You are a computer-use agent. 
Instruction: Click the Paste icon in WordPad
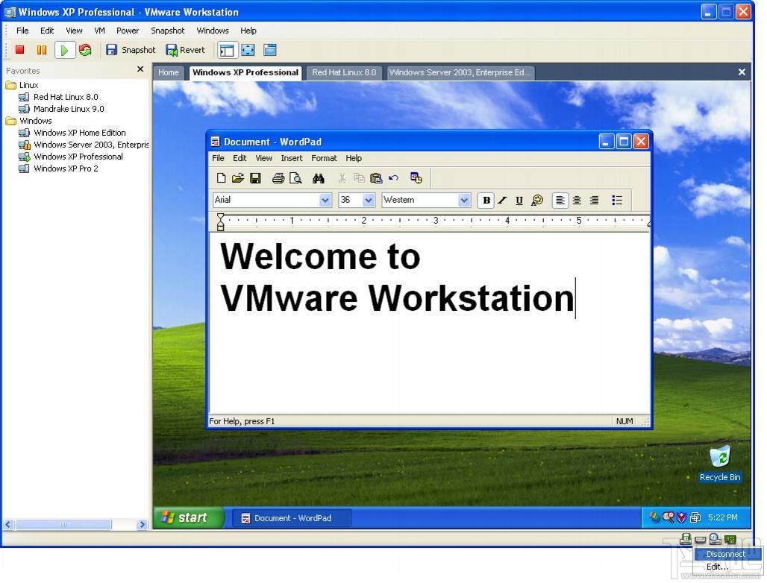click(376, 177)
